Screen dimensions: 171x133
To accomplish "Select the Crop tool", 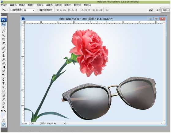I will pyautogui.click(x=4, y=39).
